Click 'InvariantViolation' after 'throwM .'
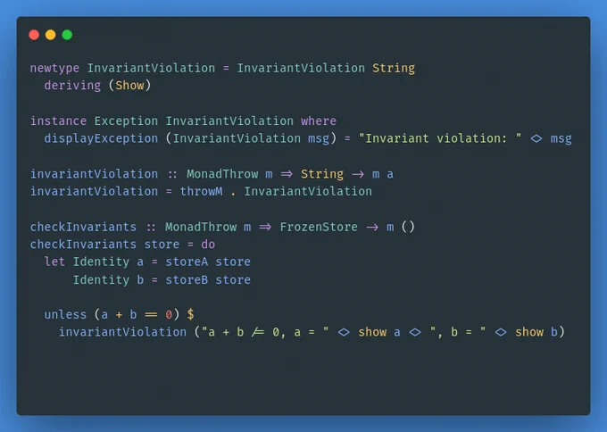Image resolution: width=607 pixels, height=432 pixels. click(308, 191)
